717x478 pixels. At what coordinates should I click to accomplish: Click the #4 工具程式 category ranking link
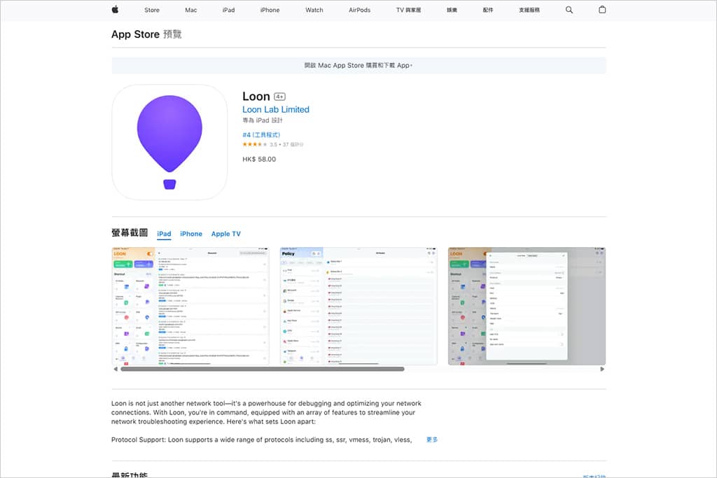[261, 134]
